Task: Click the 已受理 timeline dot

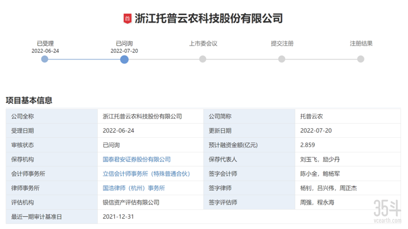Action: click(x=45, y=59)
